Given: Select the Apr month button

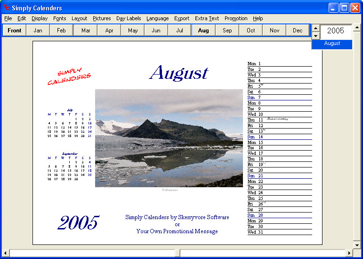Looking at the screenshot, I should (109, 30).
